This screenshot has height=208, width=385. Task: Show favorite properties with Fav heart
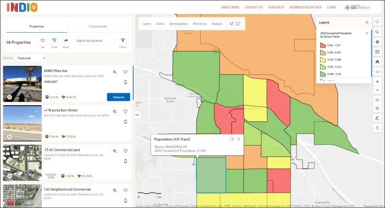(43, 41)
